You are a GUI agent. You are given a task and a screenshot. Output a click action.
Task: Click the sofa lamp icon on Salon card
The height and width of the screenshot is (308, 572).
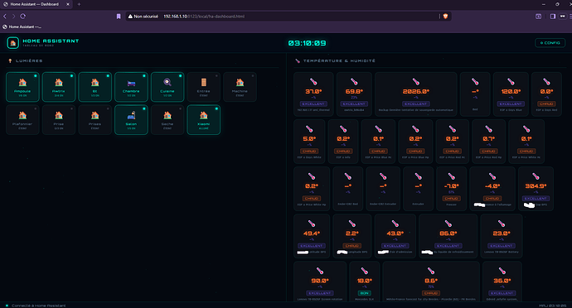pyautogui.click(x=131, y=115)
